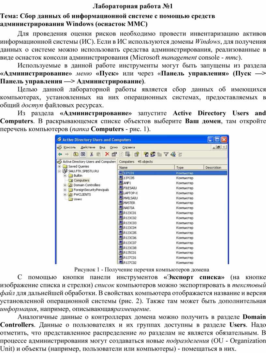Select the LAPTOP-X computer row

pyautogui.click(x=172, y=193)
